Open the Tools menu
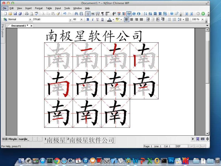The width and height of the screenshot is (221, 166). [x=67, y=8]
